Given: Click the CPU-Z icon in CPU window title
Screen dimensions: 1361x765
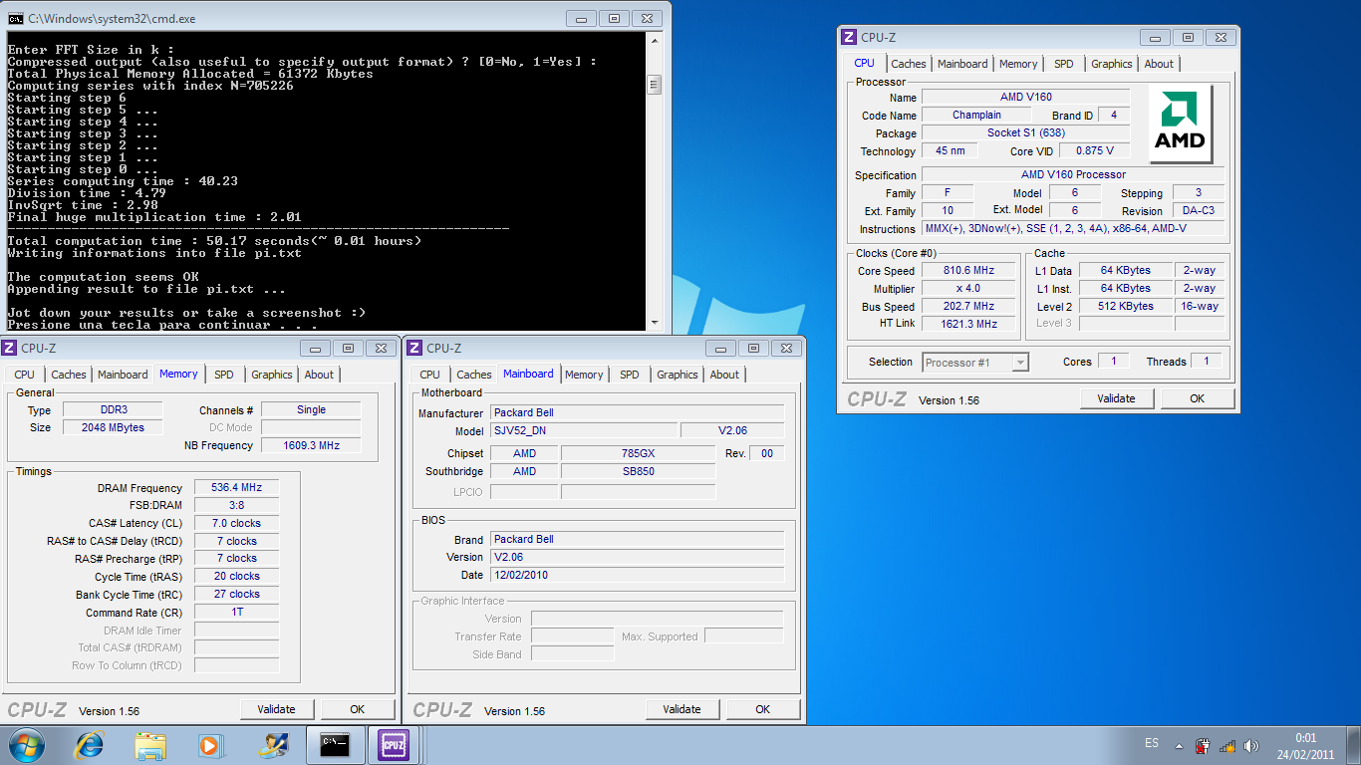Looking at the screenshot, I should pyautogui.click(x=849, y=37).
